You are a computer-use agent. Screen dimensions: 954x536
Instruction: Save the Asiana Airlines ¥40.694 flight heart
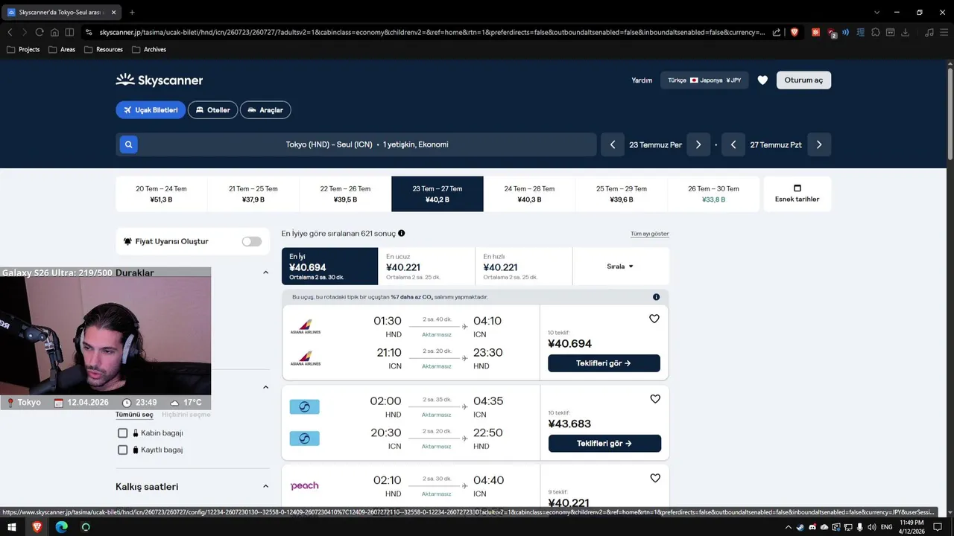654,319
